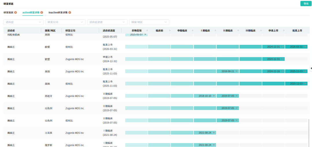Click flag icon on the 2018-10-10 milestone
This screenshot has height=147, width=312.
tap(214, 96)
